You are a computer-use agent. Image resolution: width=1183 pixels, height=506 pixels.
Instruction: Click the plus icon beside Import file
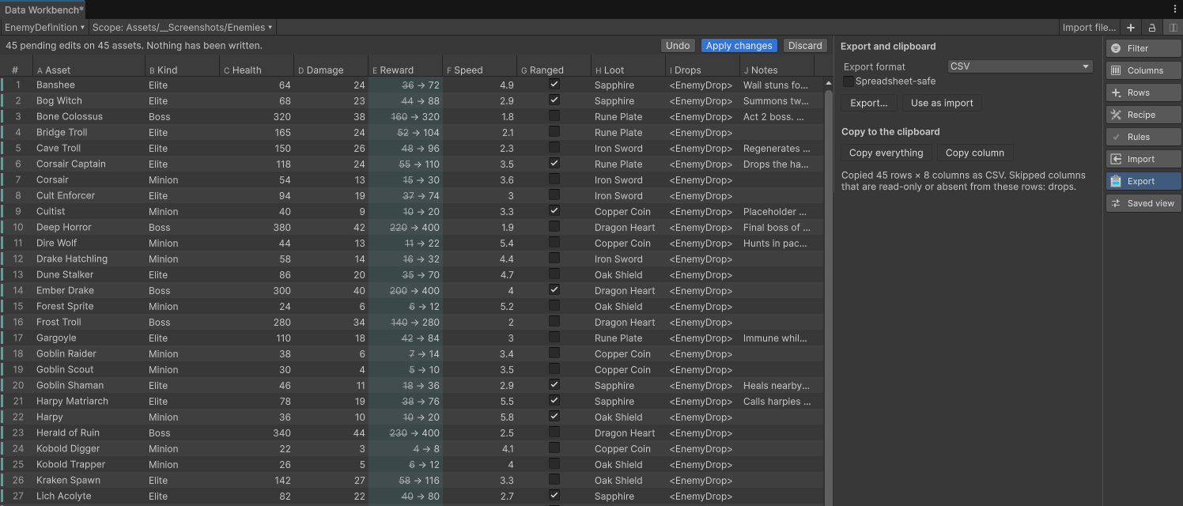click(x=1131, y=28)
